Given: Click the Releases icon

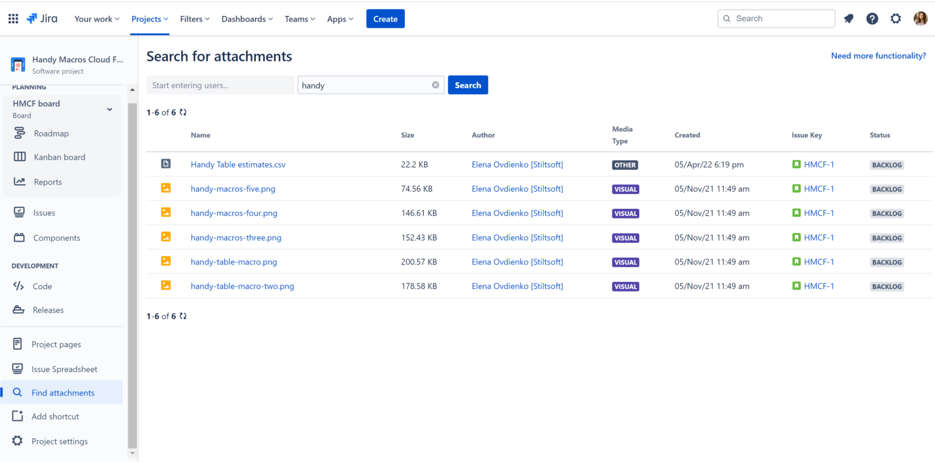Looking at the screenshot, I should point(18,310).
